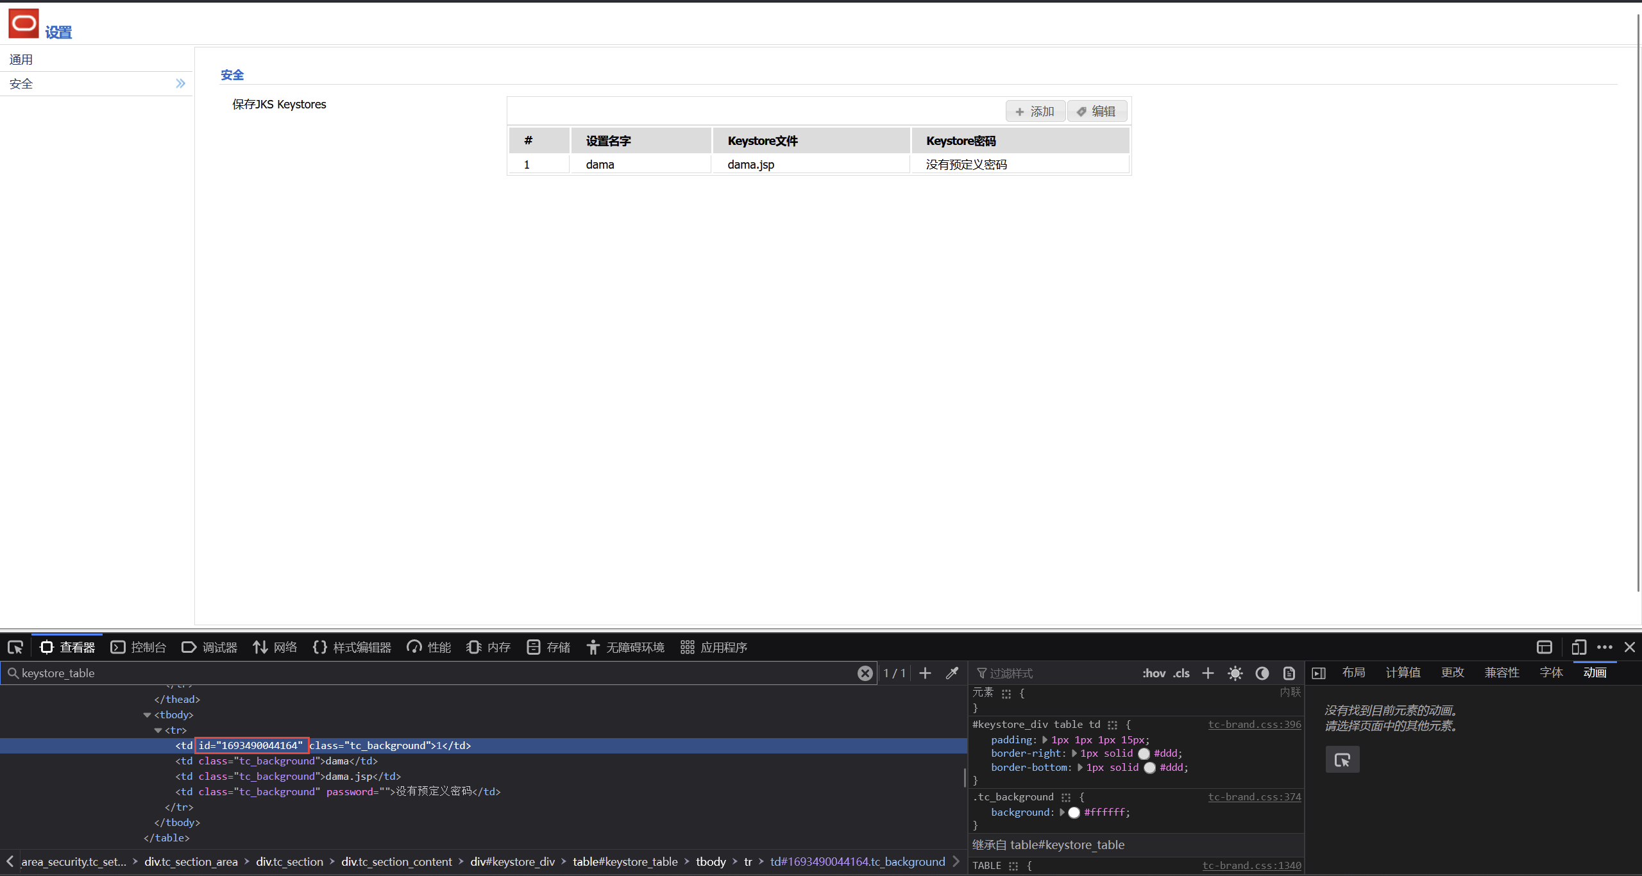Viewport: 1642px width, 876px height.
Task: Open the 性能 performance tab
Action: (x=429, y=647)
